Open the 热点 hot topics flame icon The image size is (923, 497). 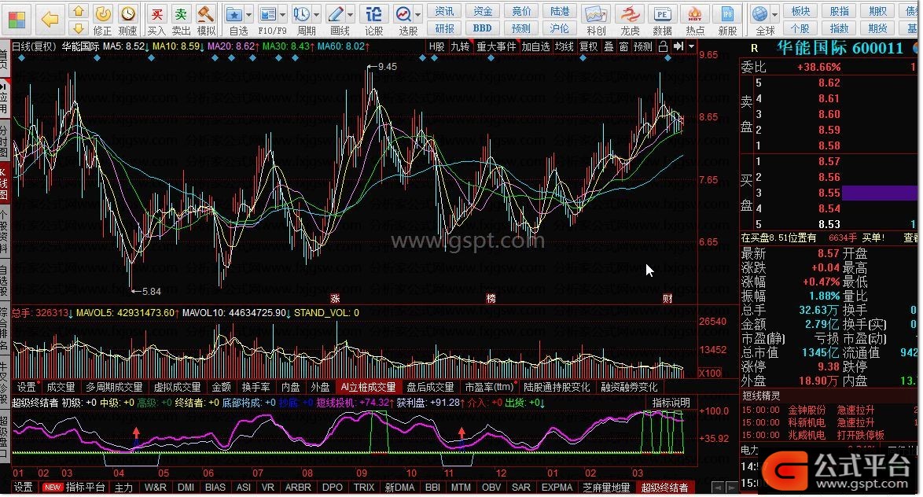pyautogui.click(x=694, y=13)
